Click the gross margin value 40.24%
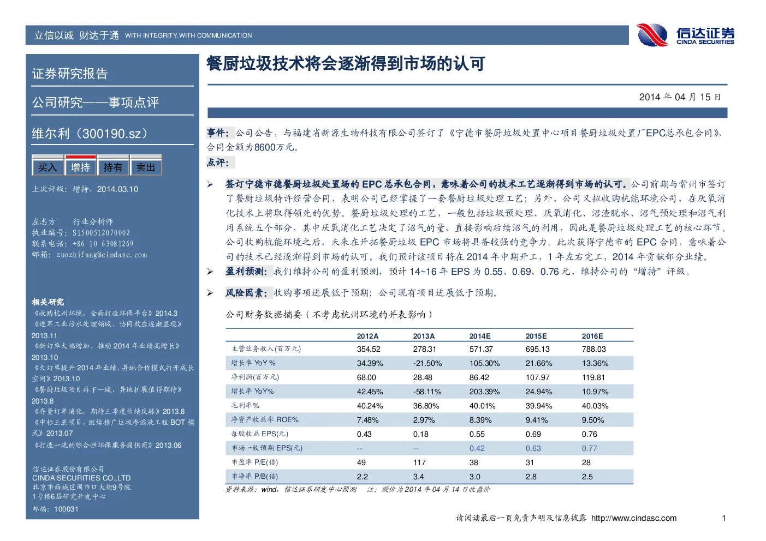Image resolution: width=766 pixels, height=541 pixels. (370, 406)
